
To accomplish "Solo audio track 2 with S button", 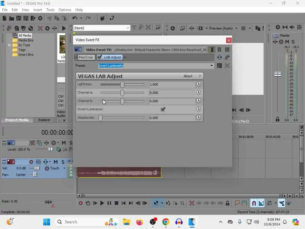I will (63, 162).
